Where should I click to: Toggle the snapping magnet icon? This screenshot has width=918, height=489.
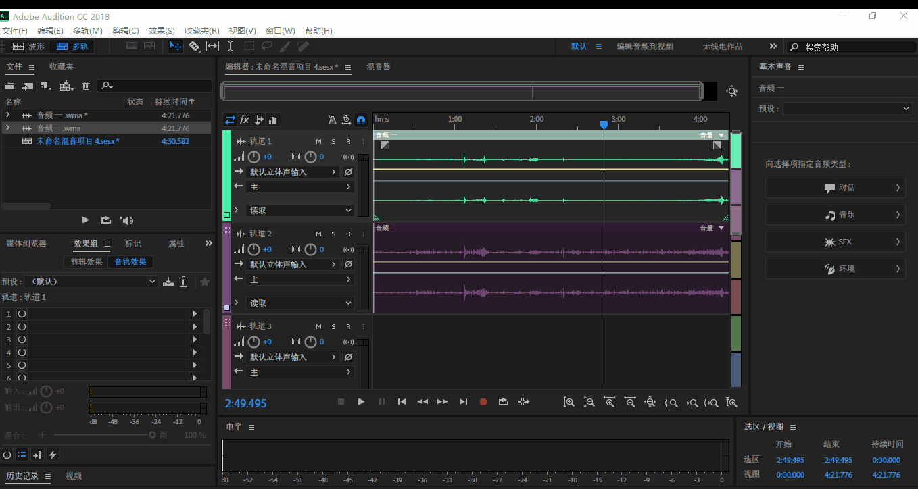click(361, 120)
